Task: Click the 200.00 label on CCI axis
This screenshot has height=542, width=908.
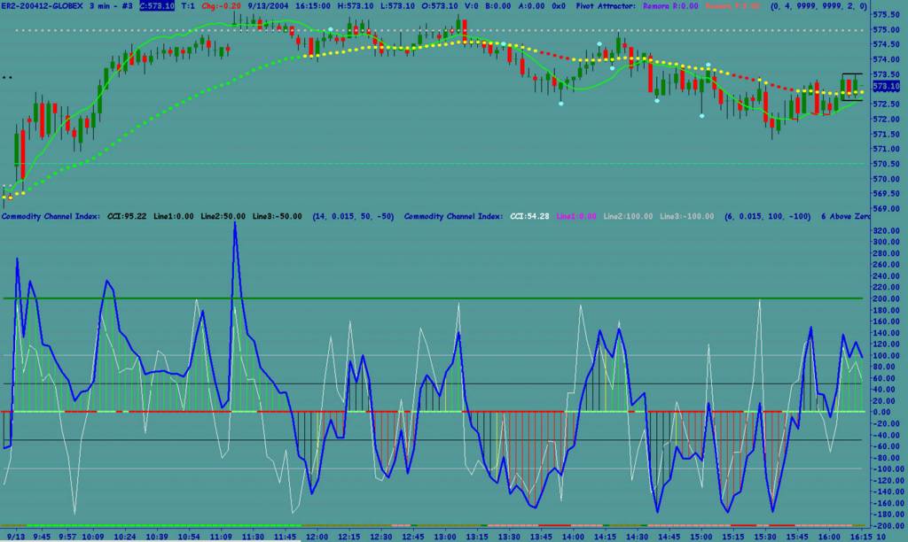Action: pos(886,298)
